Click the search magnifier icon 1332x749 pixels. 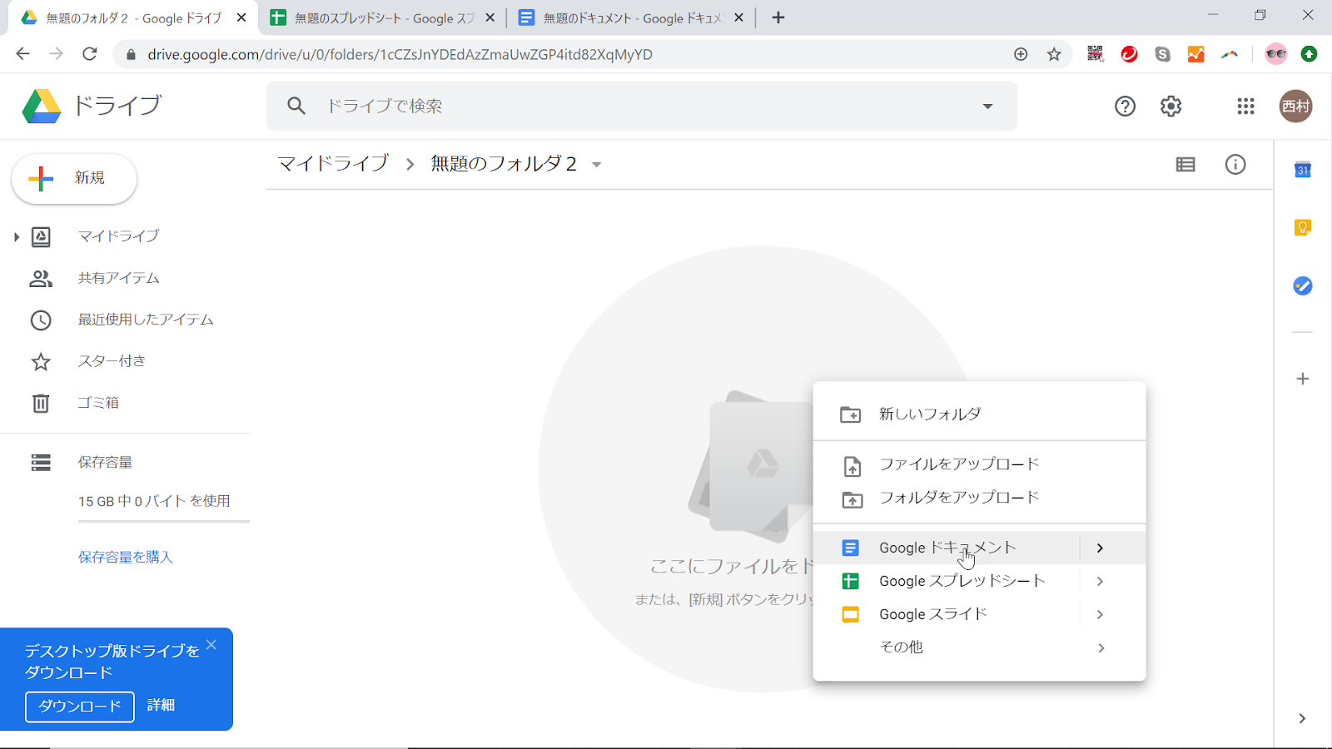point(296,106)
